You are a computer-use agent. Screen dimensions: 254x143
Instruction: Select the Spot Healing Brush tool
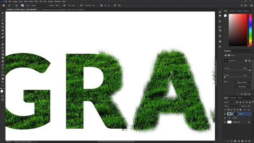[x=3, y=37]
